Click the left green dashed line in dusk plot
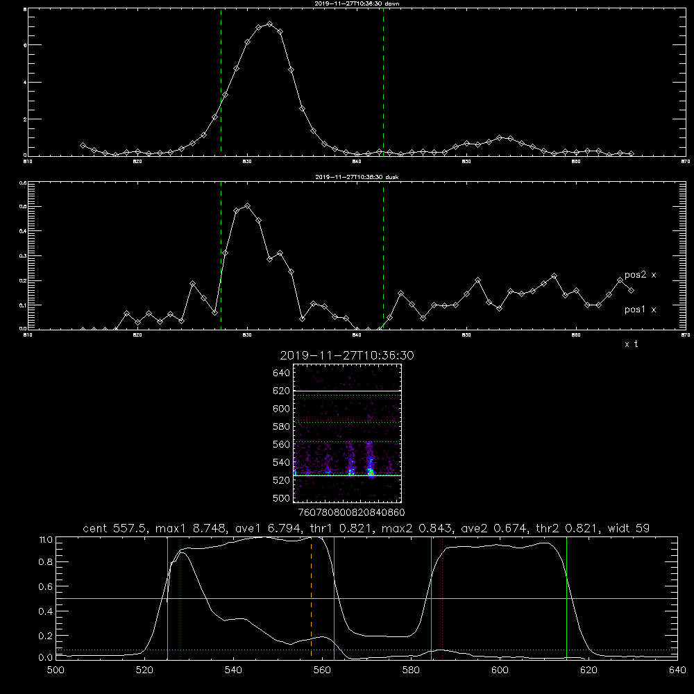694x694 pixels. (x=221, y=255)
